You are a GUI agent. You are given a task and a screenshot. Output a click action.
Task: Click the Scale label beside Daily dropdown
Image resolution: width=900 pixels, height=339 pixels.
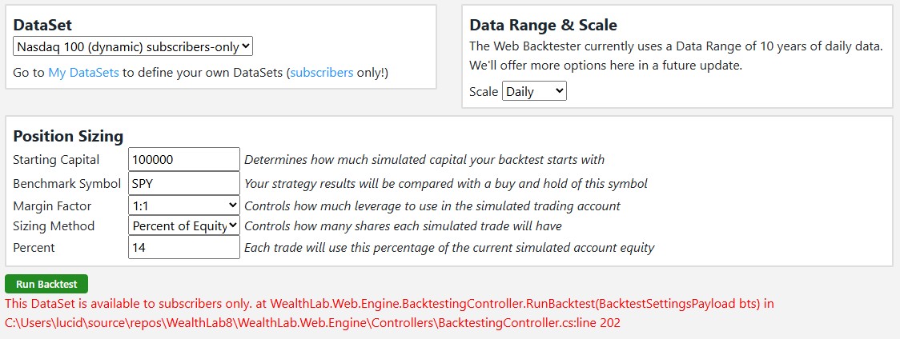484,91
